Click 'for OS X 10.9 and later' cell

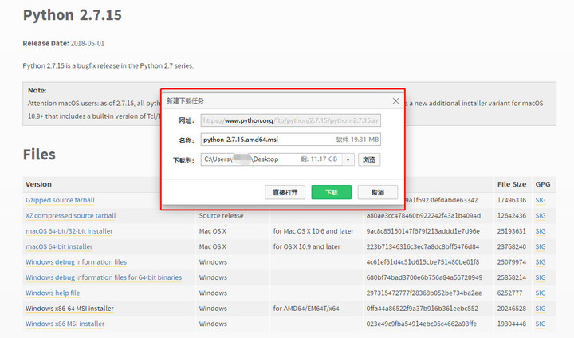tap(306, 246)
